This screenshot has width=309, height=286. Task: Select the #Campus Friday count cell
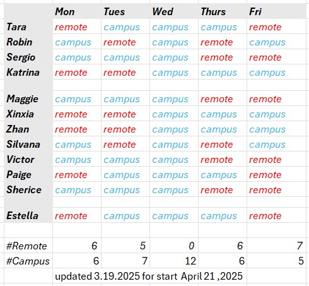tap(276, 261)
